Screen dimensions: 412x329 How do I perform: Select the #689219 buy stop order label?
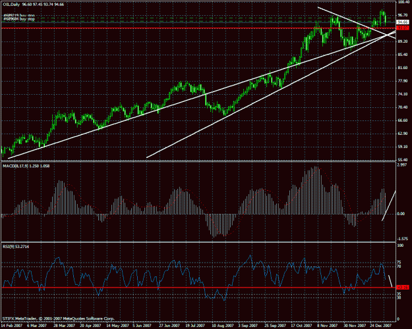pos(19,16)
